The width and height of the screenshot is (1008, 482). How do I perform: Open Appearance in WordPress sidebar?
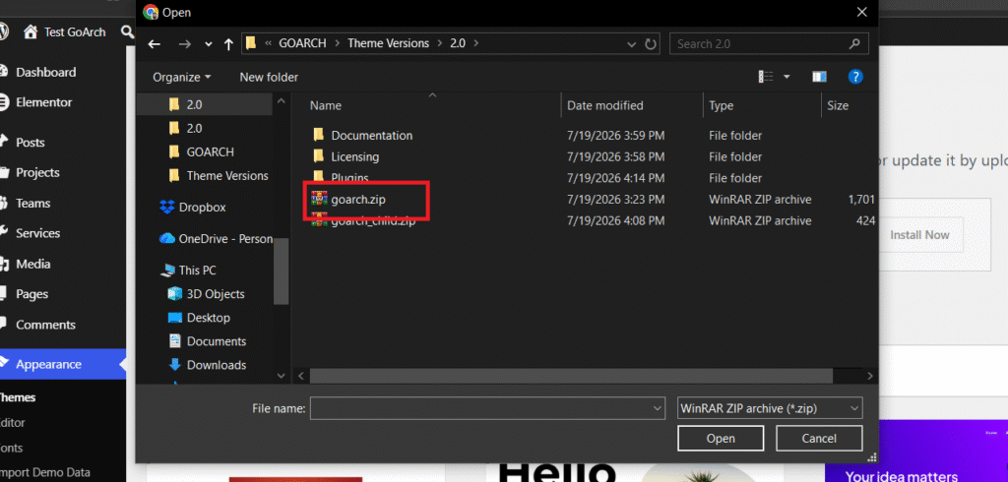[x=48, y=364]
